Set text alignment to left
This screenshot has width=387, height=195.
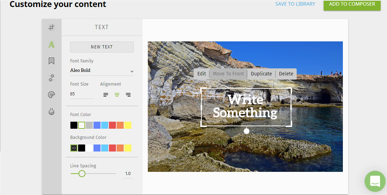(106, 95)
